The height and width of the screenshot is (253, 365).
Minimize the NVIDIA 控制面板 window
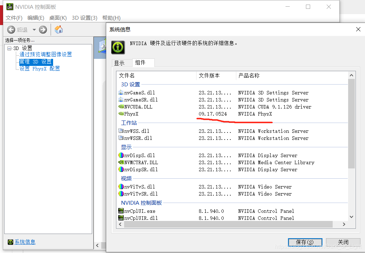coord(288,7)
